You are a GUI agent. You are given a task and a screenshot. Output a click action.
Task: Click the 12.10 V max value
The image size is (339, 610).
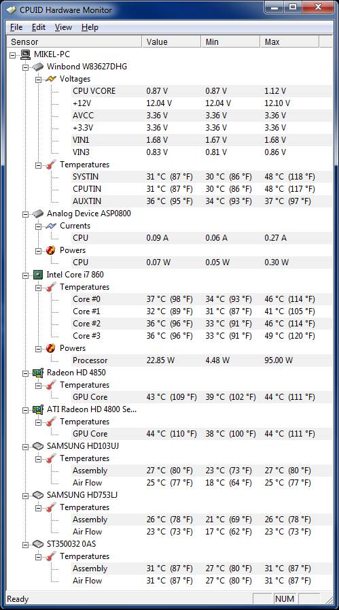[x=277, y=103]
